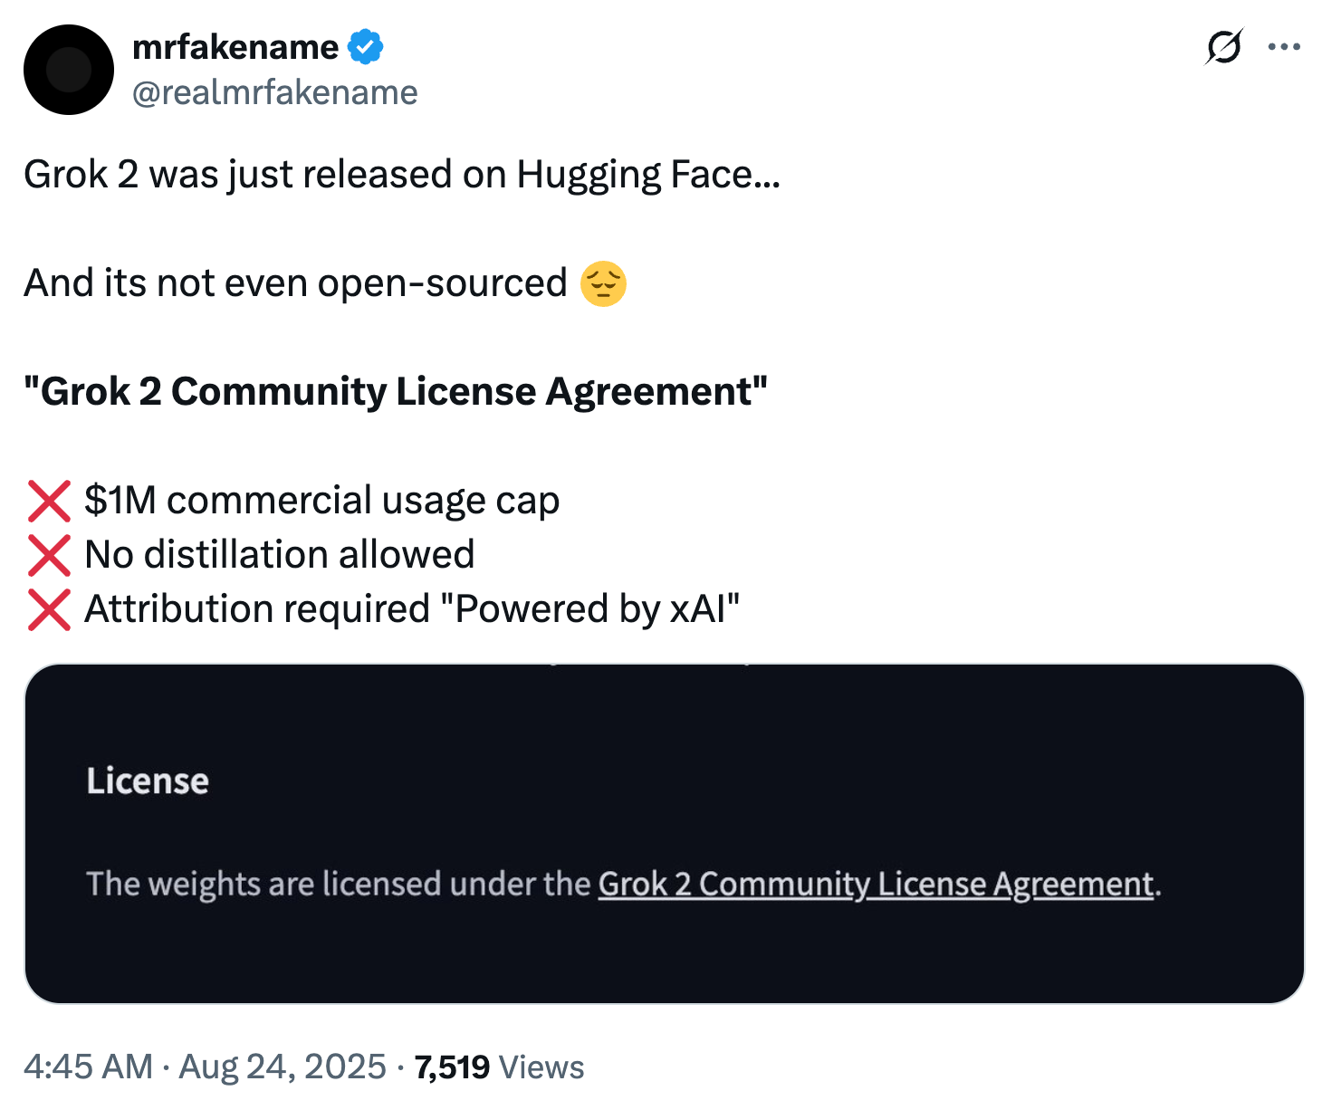This screenshot has width=1322, height=1110.
Task: Click the red X before Attribution required
Action: (x=49, y=609)
